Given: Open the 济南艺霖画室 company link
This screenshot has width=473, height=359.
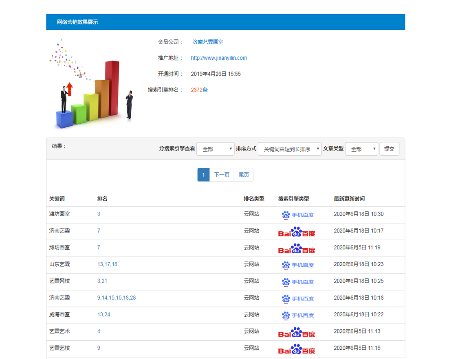Looking at the screenshot, I should [208, 42].
